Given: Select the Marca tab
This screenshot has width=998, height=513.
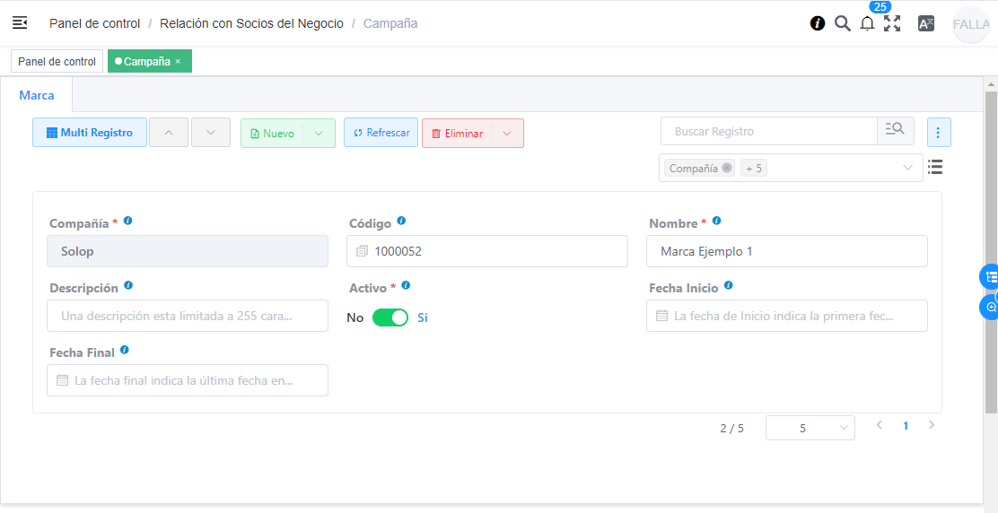Looking at the screenshot, I should click(37, 95).
